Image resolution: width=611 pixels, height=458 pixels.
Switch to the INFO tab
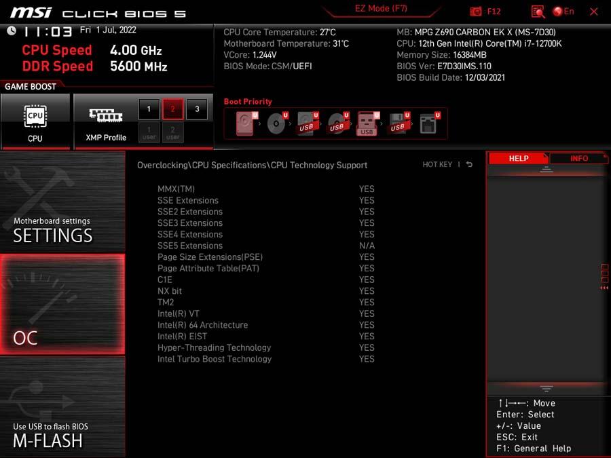click(578, 159)
